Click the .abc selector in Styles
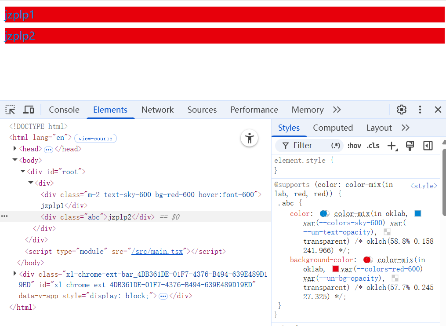Image resolution: width=446 pixels, height=326 pixels. [x=286, y=203]
